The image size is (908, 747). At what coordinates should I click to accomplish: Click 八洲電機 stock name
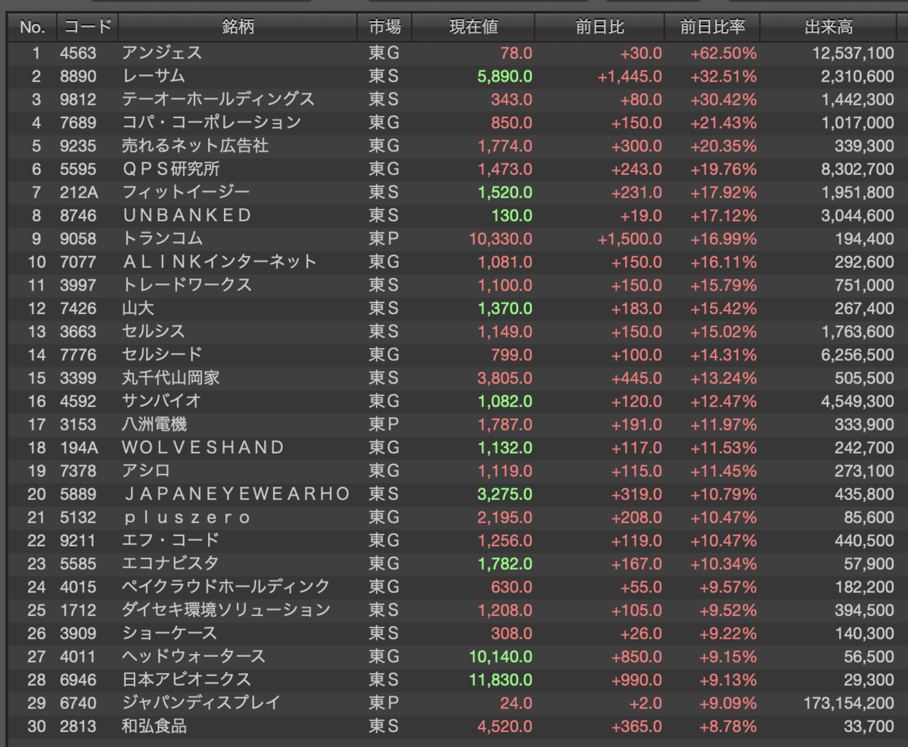[154, 424]
